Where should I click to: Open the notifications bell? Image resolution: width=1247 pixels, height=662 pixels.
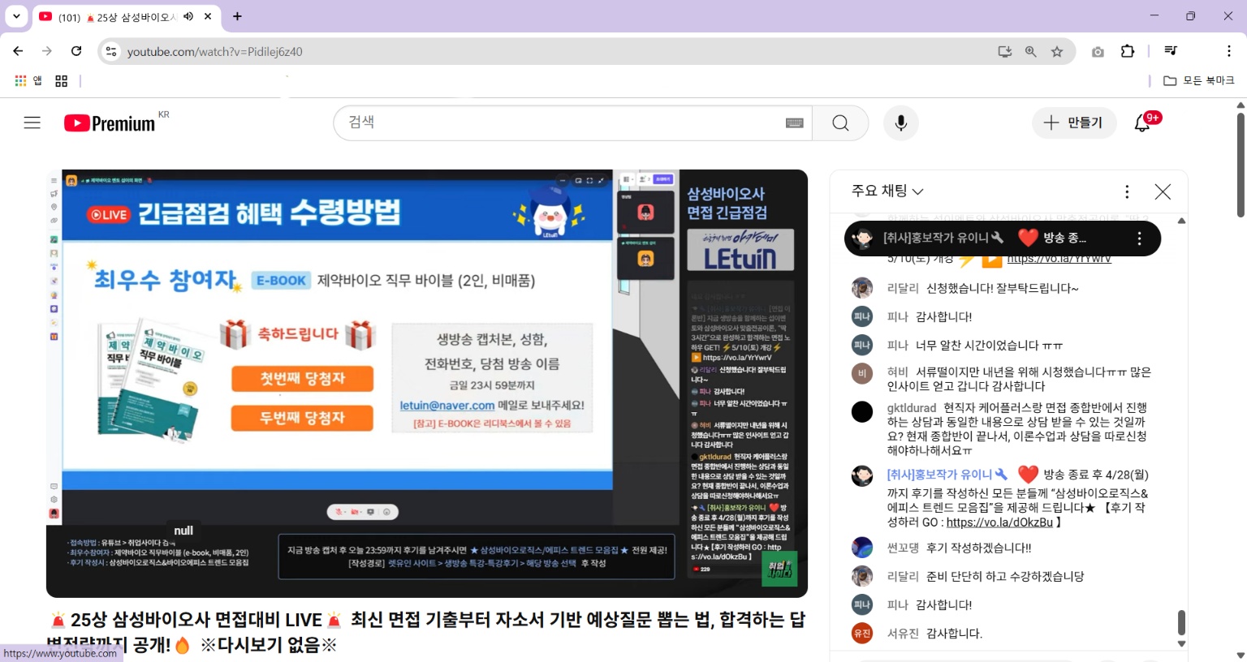(1142, 123)
